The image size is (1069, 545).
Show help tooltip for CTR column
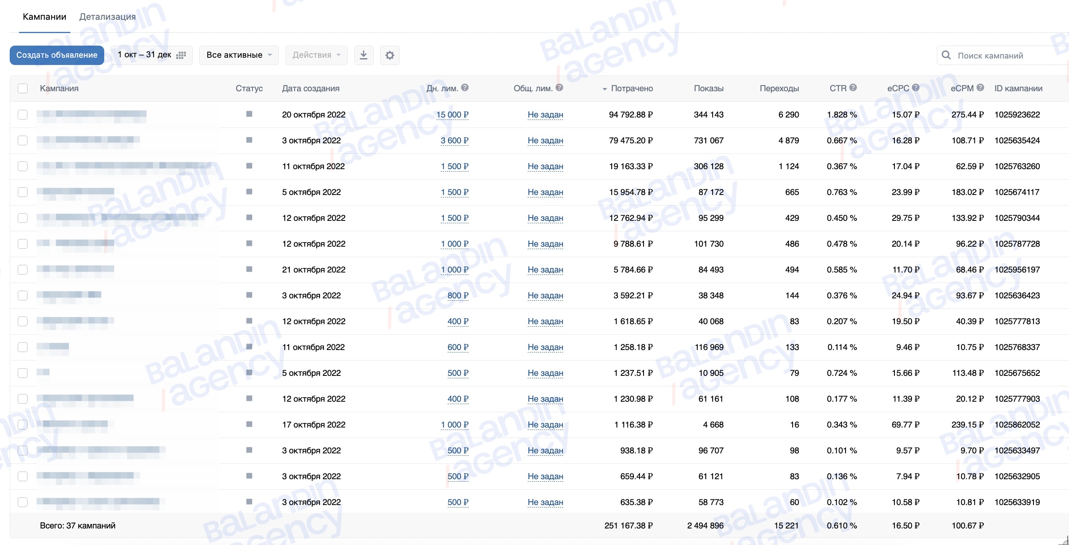[x=853, y=88]
